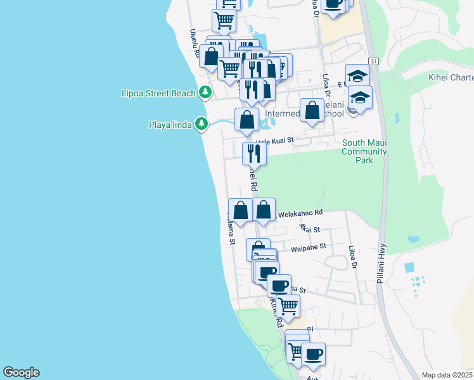Viewport: 474px width, 380px height.
Task: Open the grocery cart marker at the top of Uluniu Rd
Action: [x=224, y=22]
